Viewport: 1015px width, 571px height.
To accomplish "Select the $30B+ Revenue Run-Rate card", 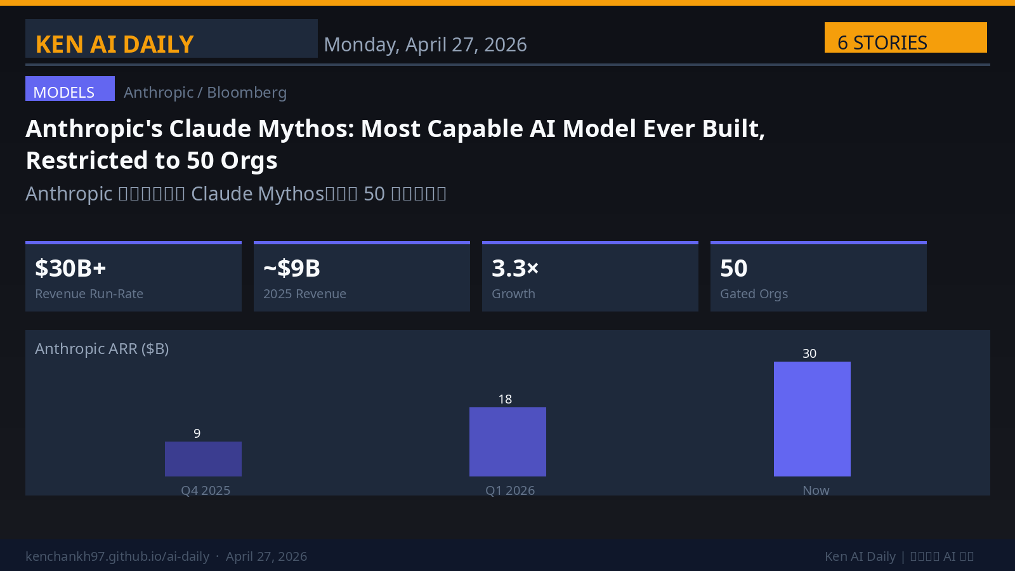I will point(133,277).
